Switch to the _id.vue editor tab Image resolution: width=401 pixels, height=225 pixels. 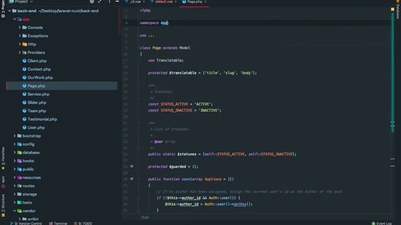pos(135,1)
